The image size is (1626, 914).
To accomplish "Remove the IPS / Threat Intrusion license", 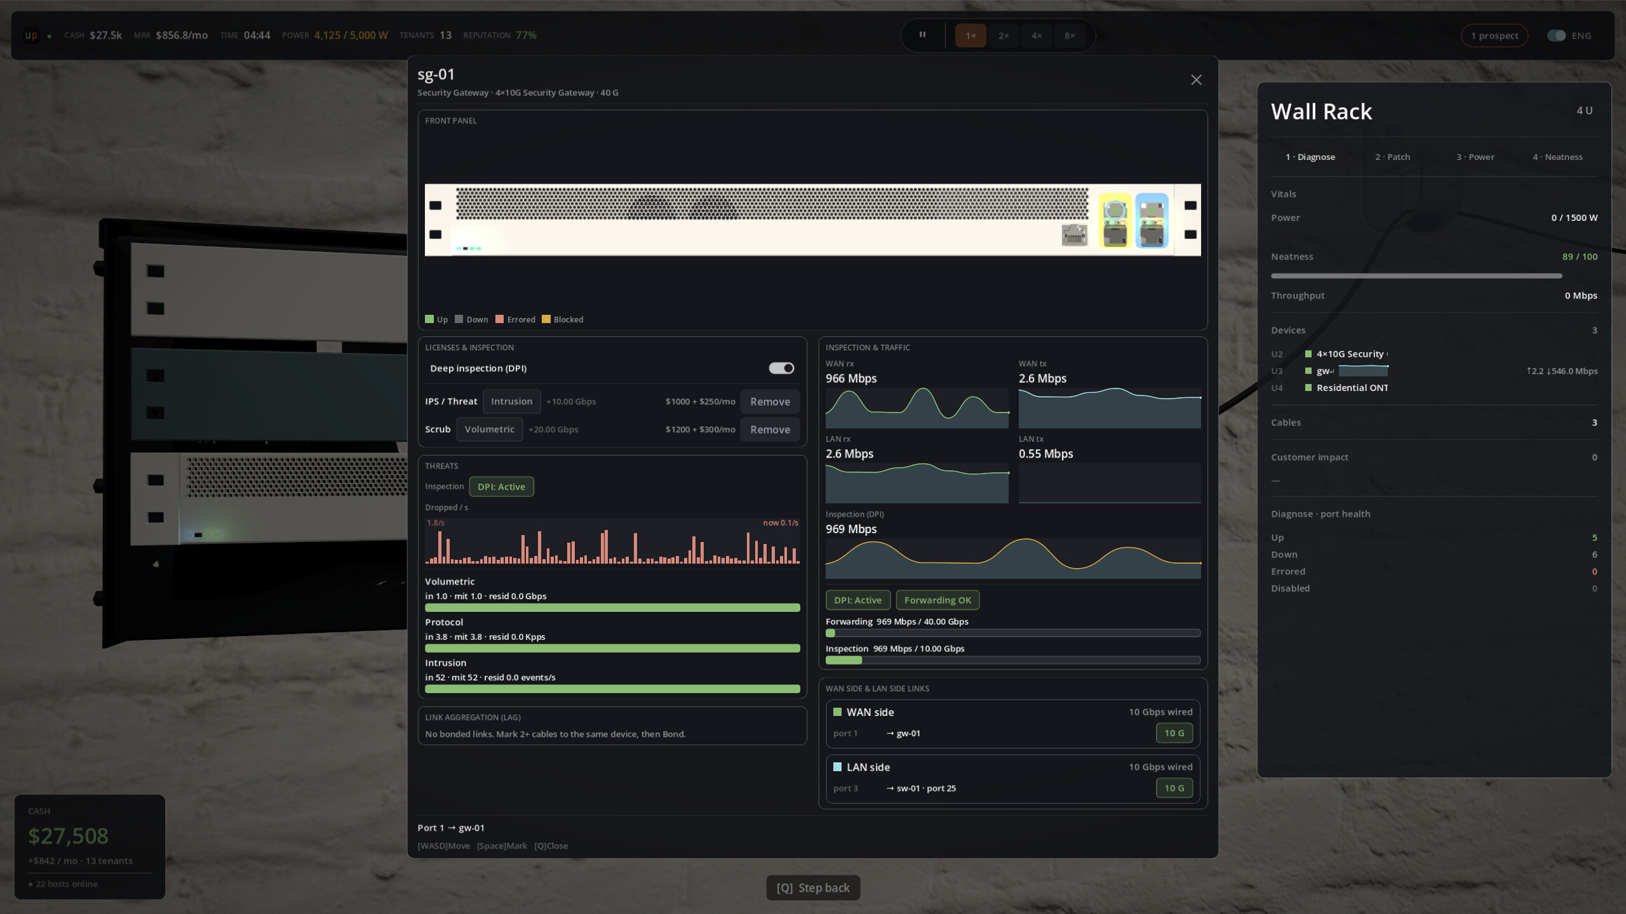I will click(770, 402).
